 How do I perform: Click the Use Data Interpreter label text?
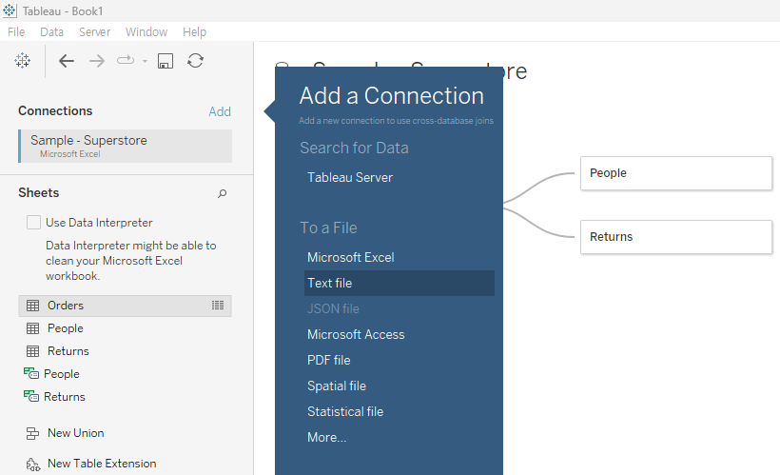99,223
